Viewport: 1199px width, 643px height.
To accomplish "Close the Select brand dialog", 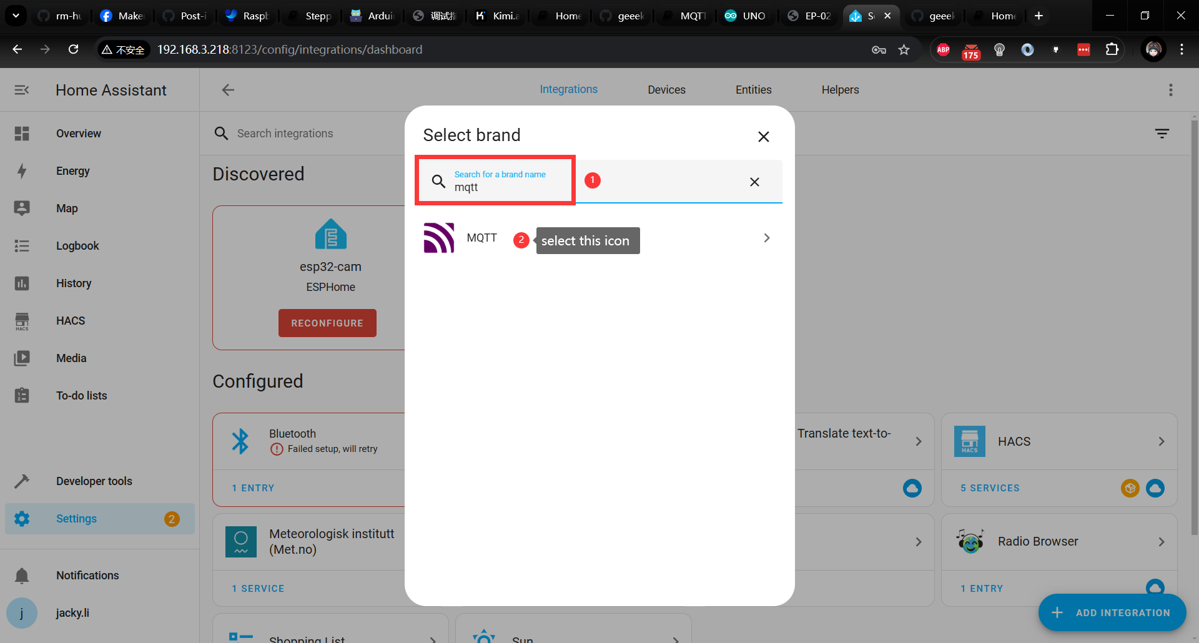I will pos(763,137).
